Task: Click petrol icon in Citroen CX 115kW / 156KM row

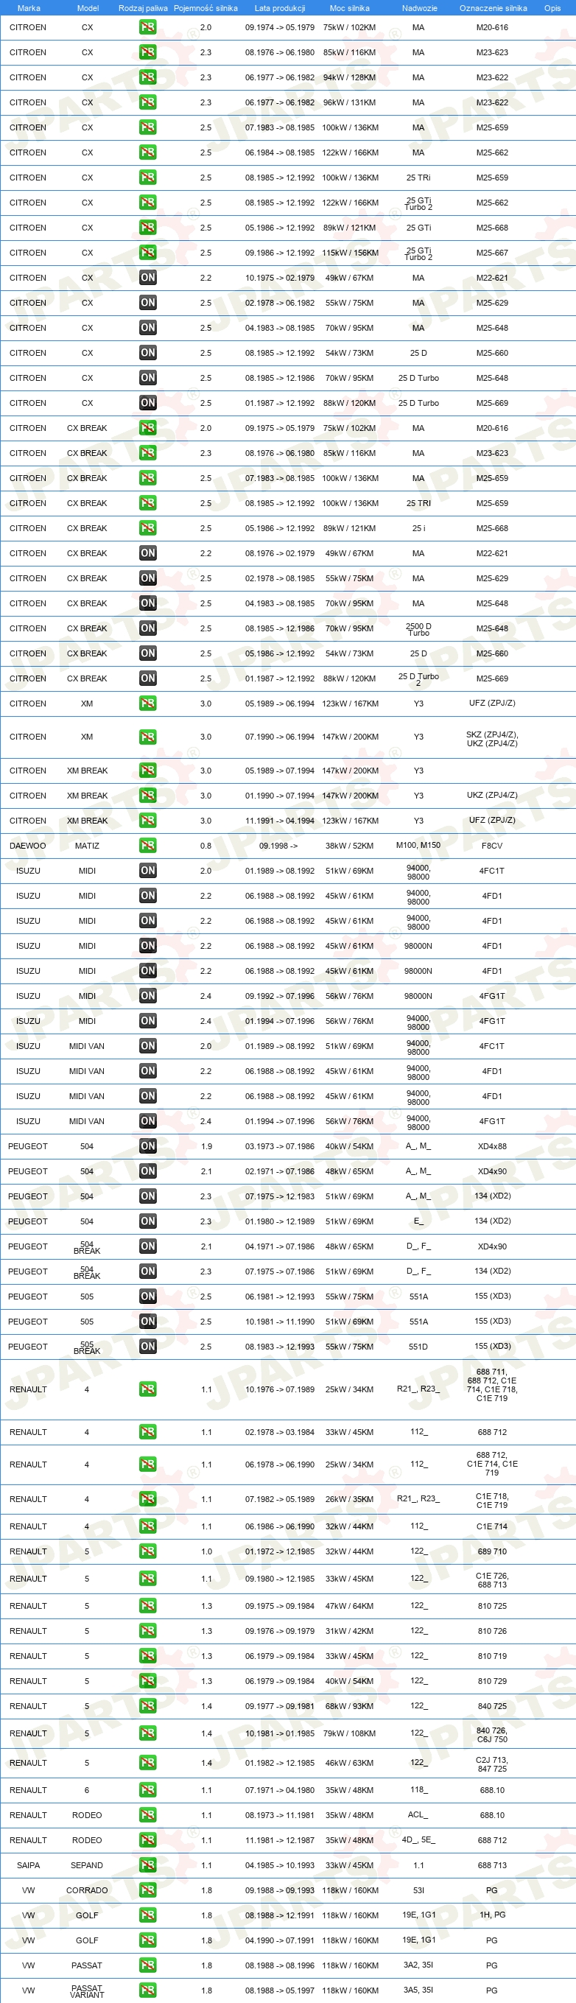Action: [148, 252]
